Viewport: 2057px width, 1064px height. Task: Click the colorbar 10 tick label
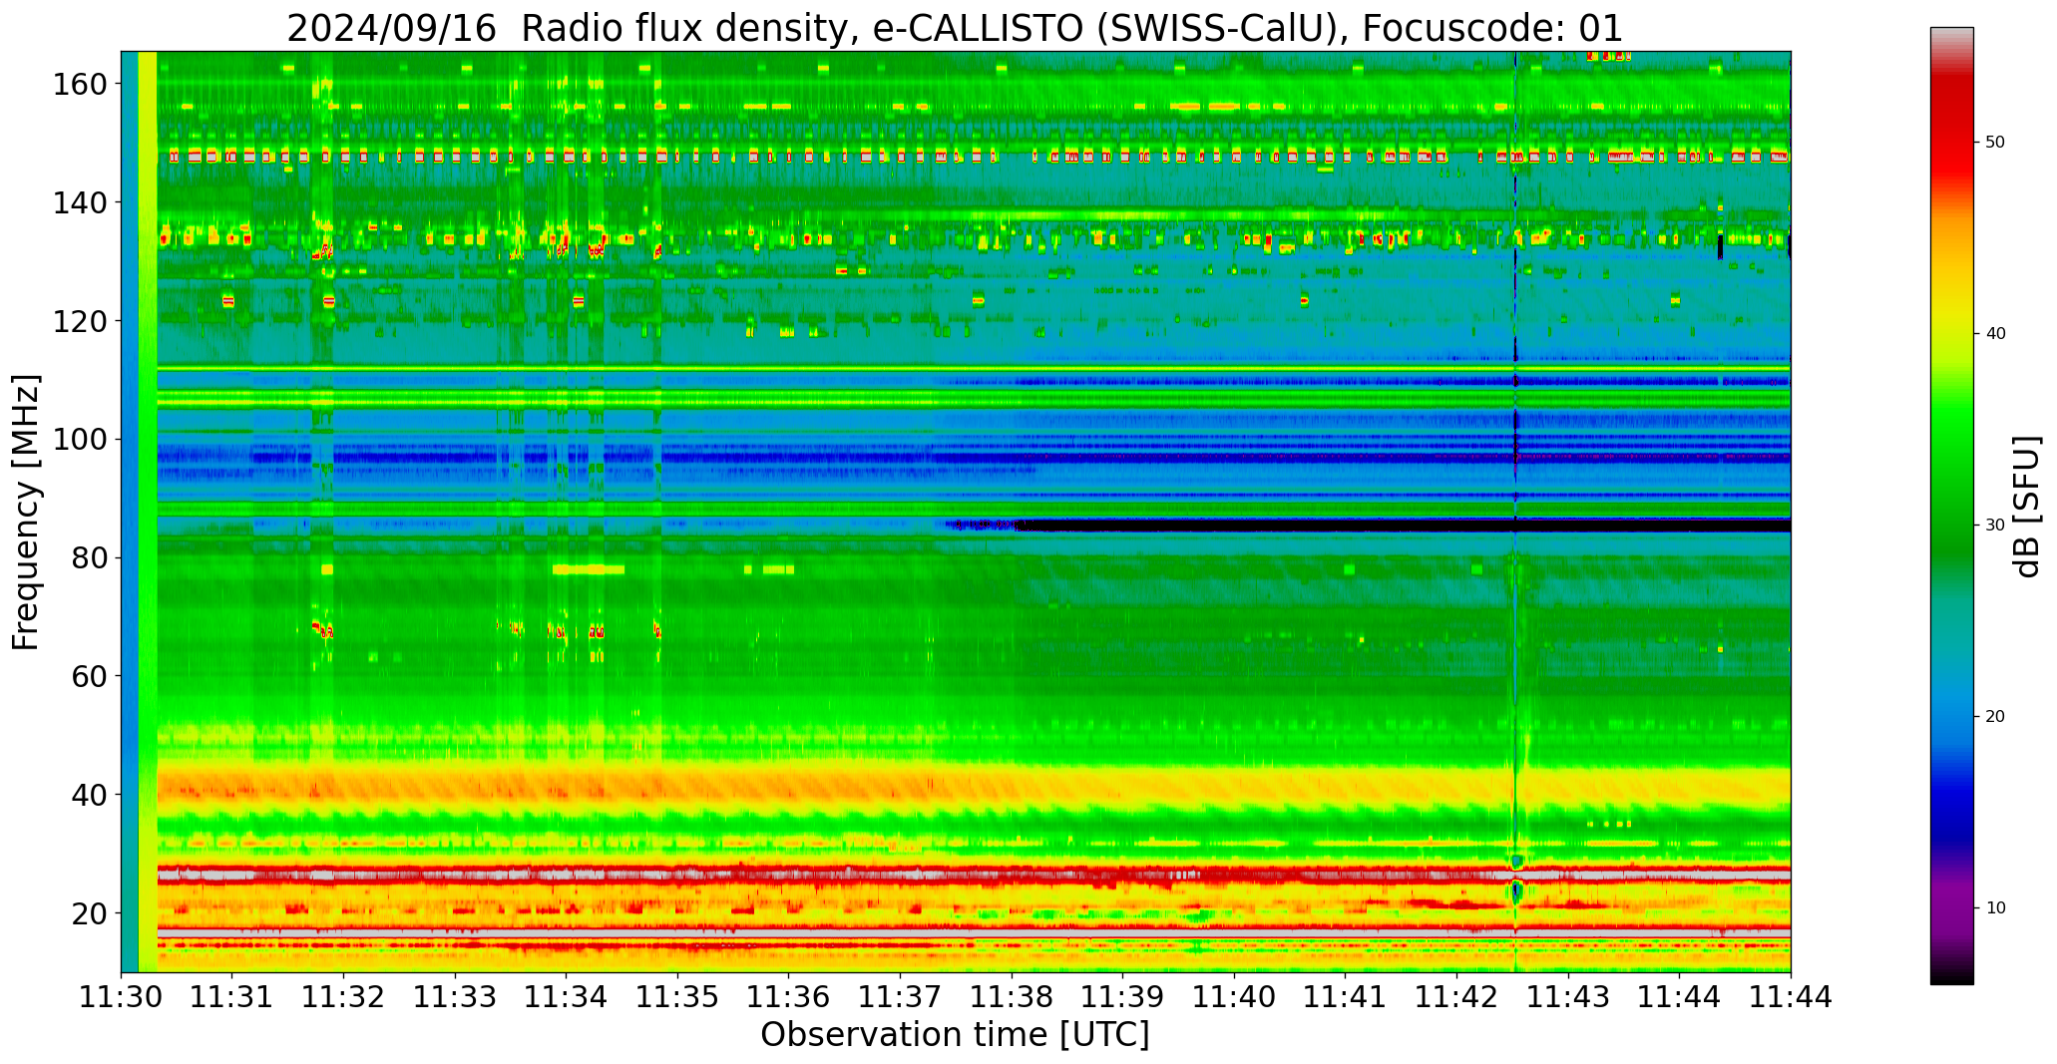(1995, 908)
